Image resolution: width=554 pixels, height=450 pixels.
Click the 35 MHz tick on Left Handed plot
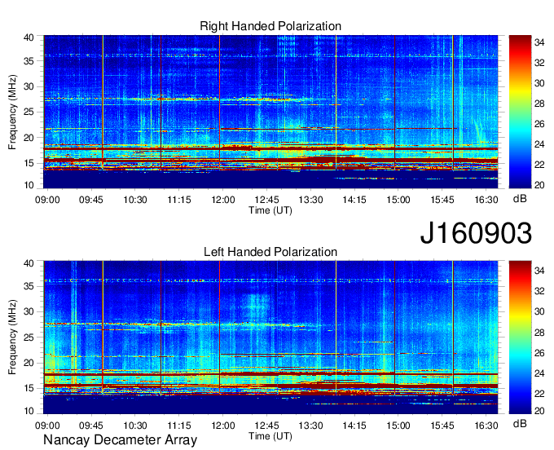(29, 286)
